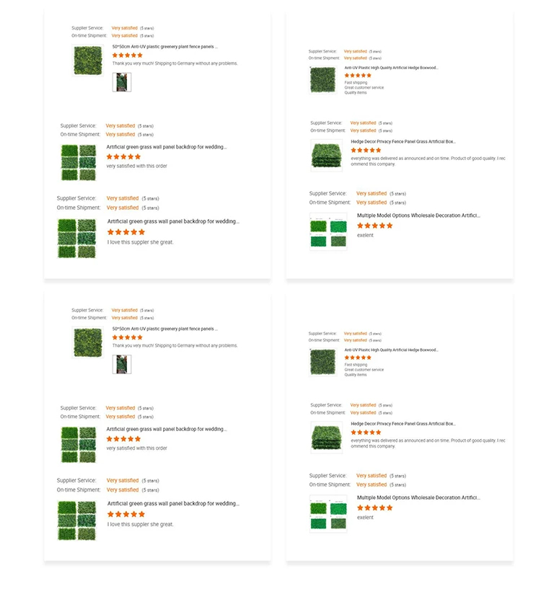Open the upper 'Hedge Decor Privacy Fence Panel Grass' title

point(403,142)
